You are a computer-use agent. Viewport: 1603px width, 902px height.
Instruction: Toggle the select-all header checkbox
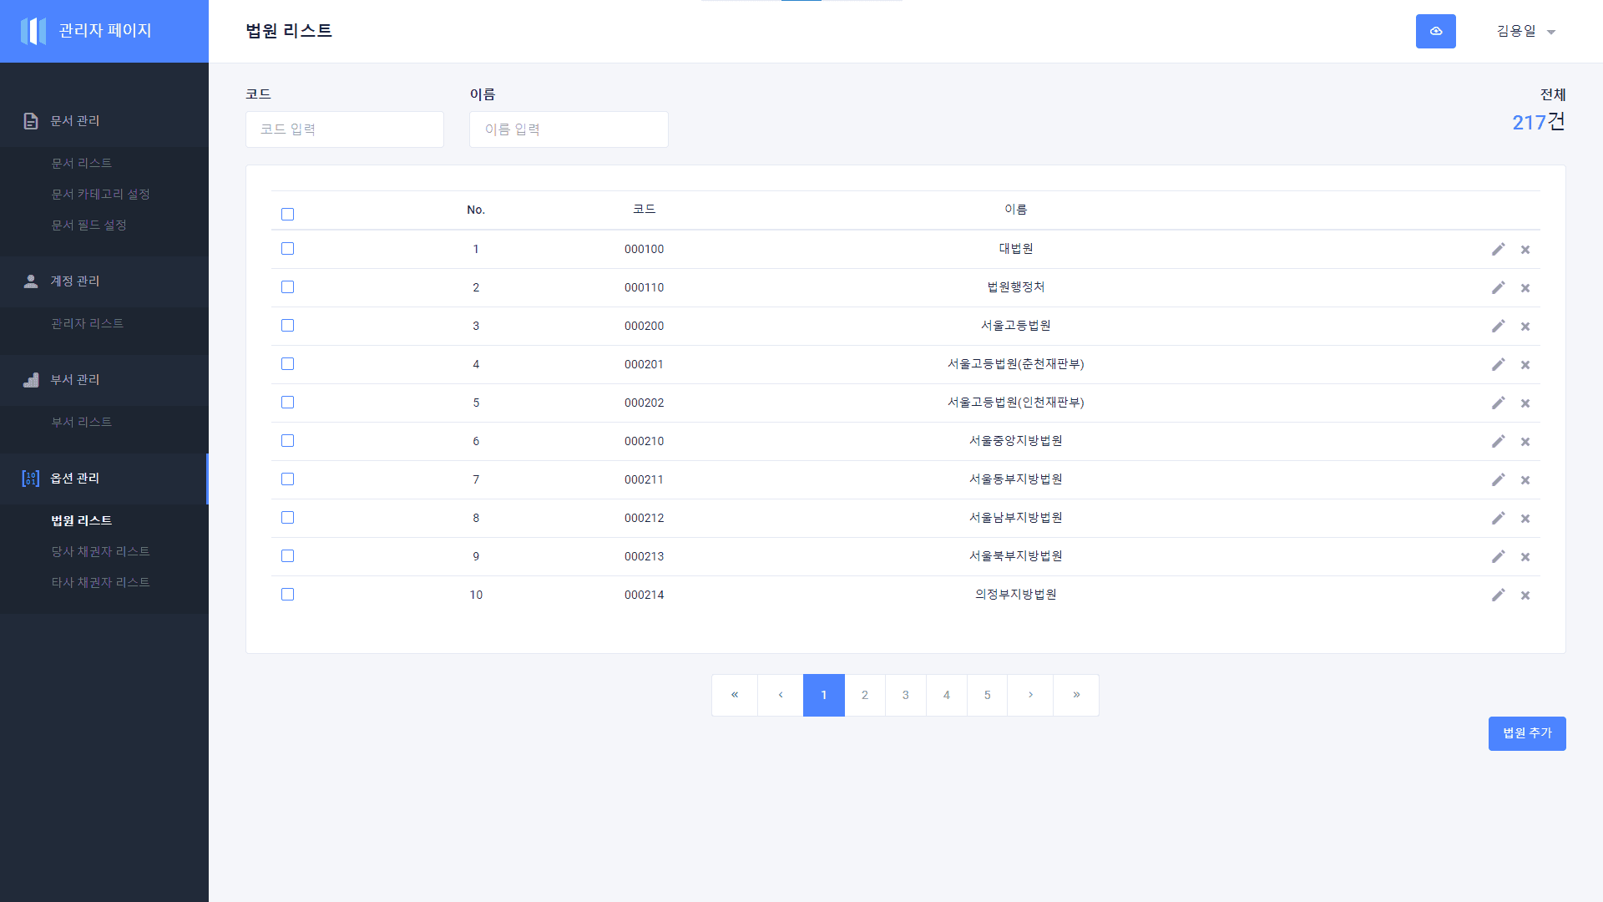pyautogui.click(x=287, y=215)
